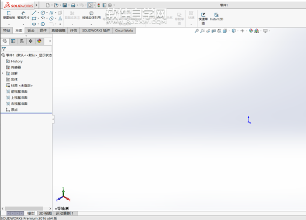Select the 智能尺寸 smart dimension tool

point(23,15)
